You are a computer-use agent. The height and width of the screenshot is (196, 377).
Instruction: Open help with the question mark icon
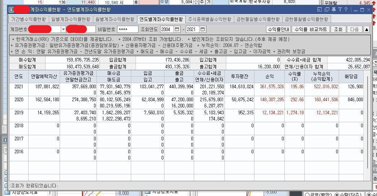pos(346,9)
